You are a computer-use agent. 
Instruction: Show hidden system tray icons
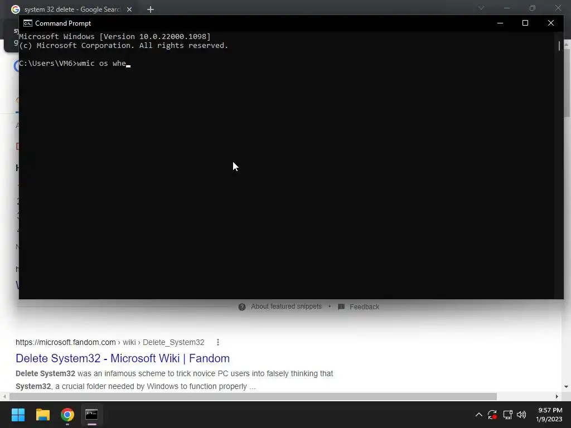(x=479, y=415)
